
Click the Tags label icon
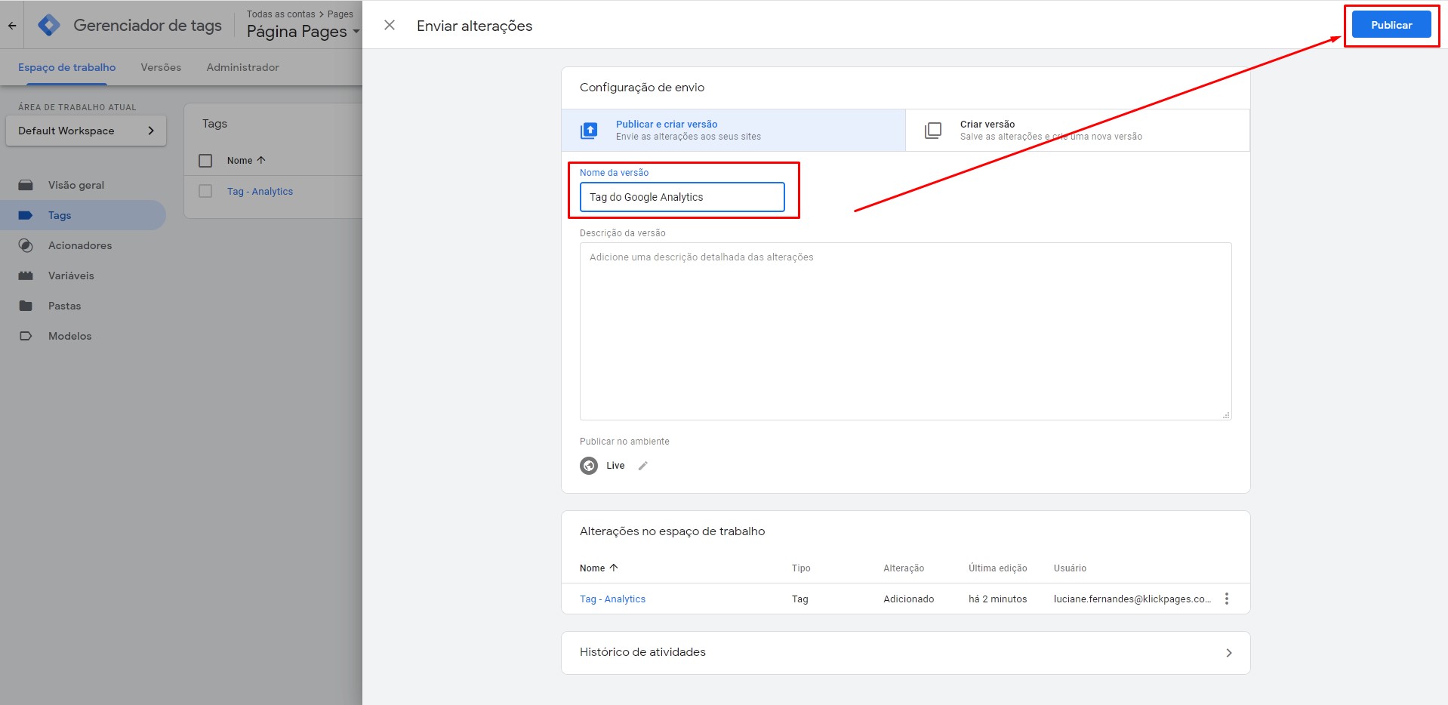(26, 215)
